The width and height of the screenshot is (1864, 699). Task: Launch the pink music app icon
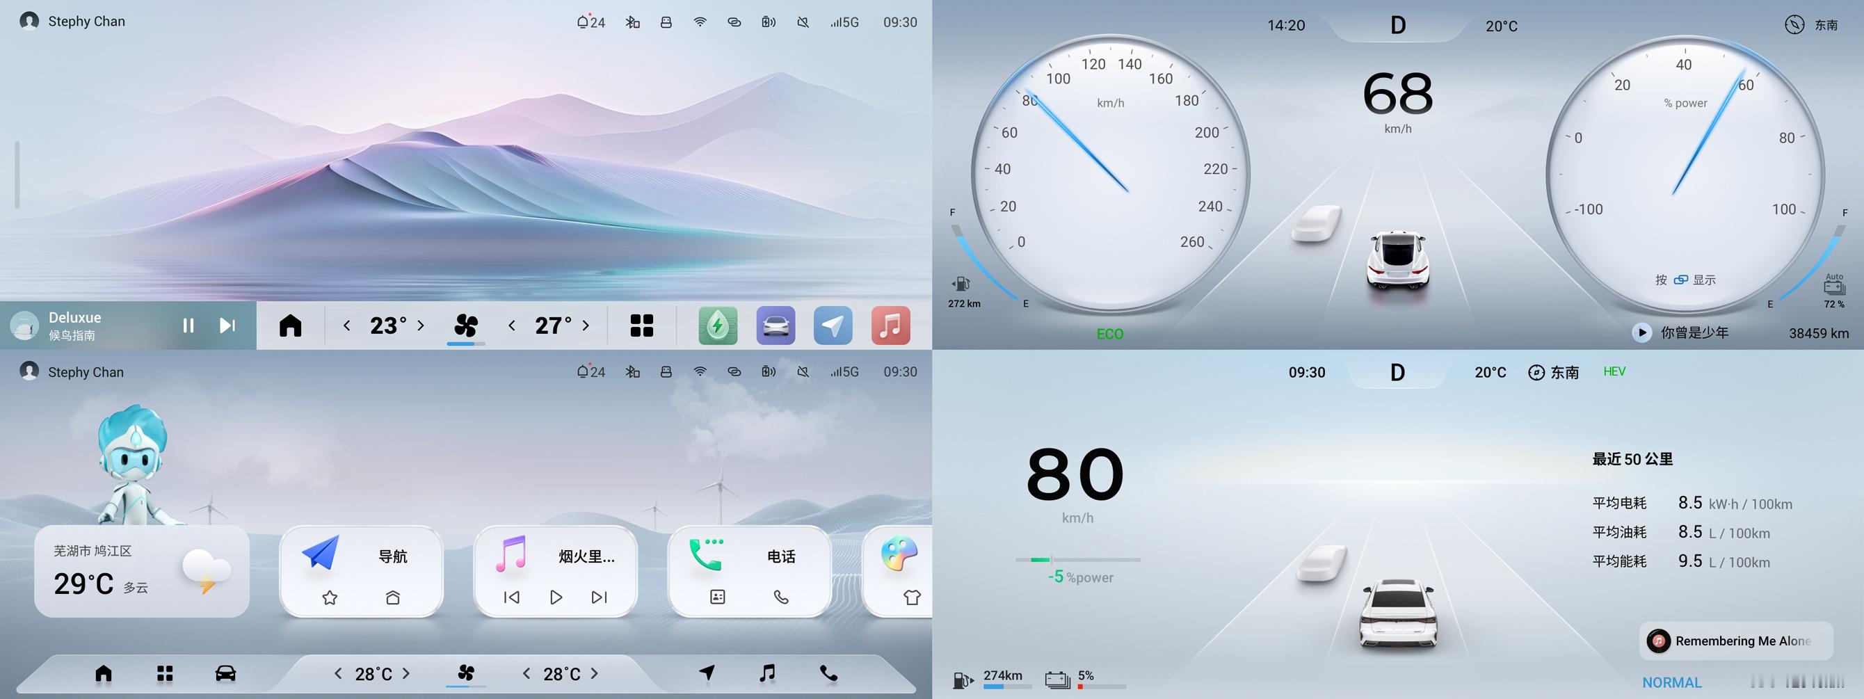(891, 326)
